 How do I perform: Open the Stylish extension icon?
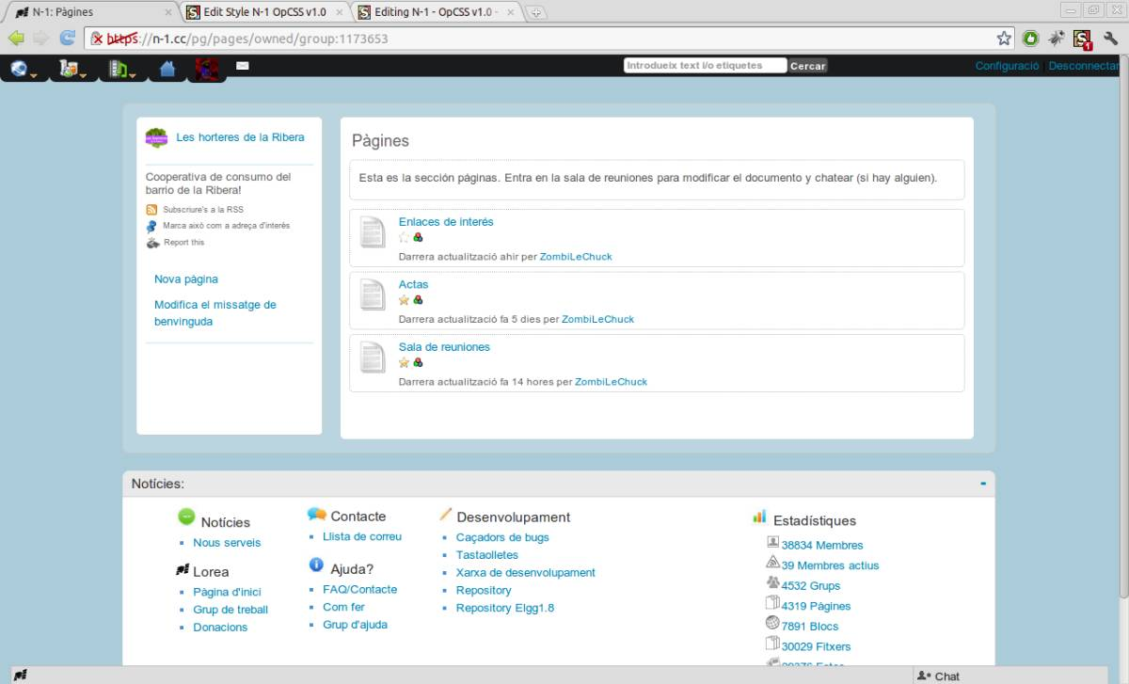(x=1082, y=39)
